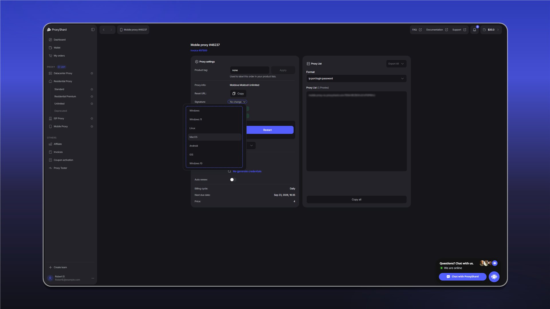Choose Android in the signature list
The image size is (550, 309).
(214, 146)
